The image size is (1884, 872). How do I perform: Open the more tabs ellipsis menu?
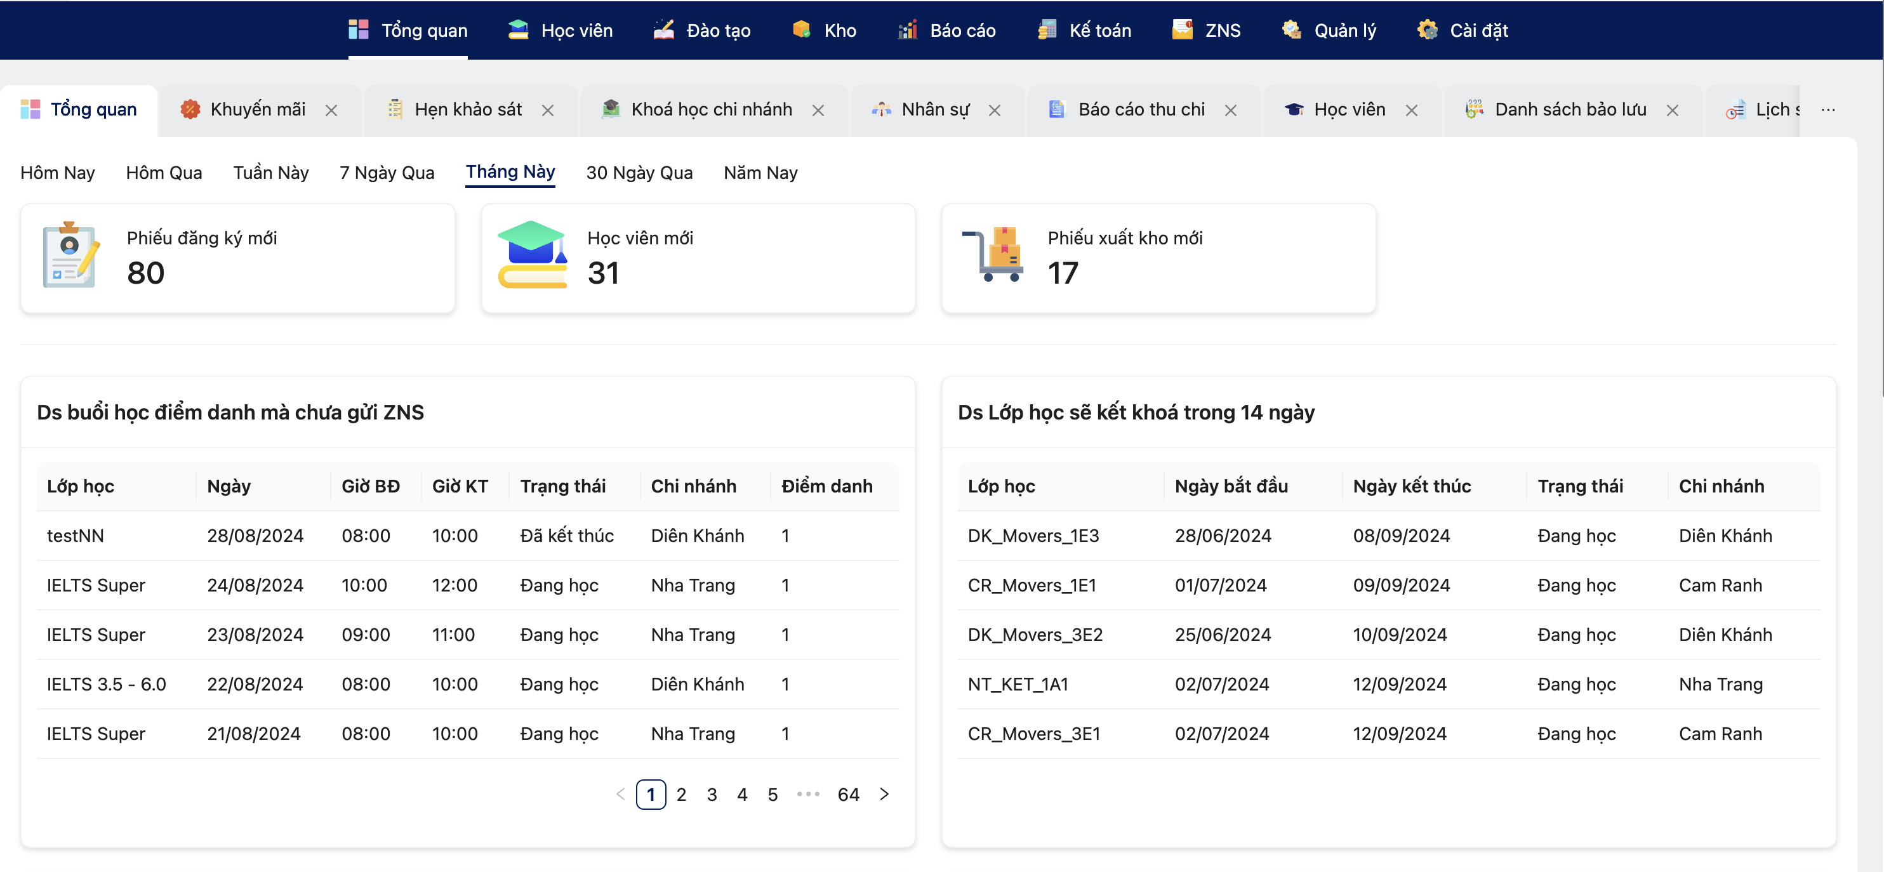tap(1828, 110)
